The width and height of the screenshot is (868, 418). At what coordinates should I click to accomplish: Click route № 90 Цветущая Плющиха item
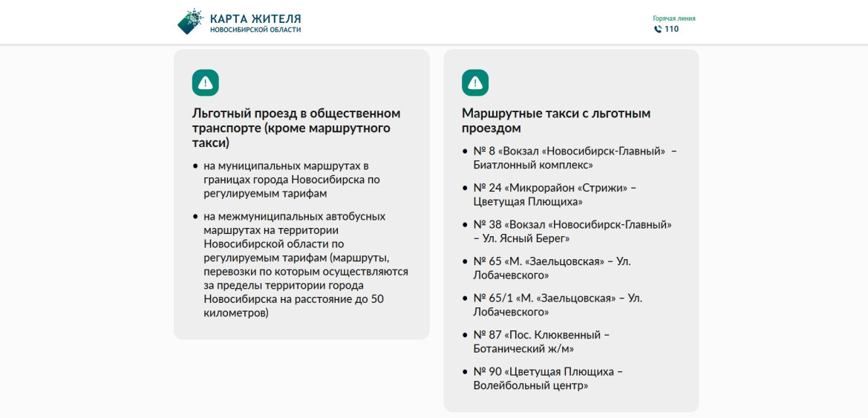(x=548, y=379)
